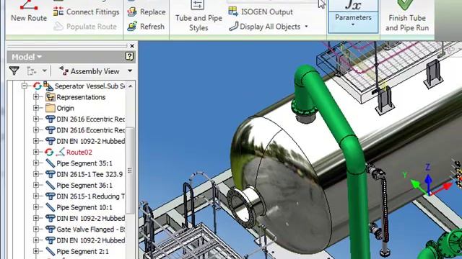Collapse the Seperator Vessel.Sub node
The width and height of the screenshot is (462, 259).
pyautogui.click(x=25, y=86)
